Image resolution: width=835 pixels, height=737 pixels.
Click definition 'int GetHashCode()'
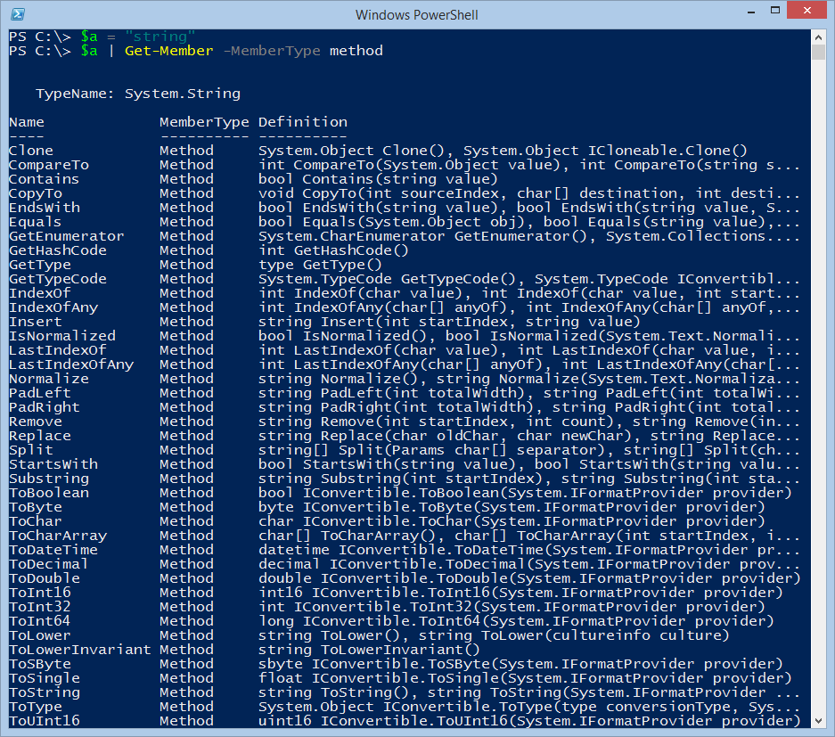pos(334,250)
